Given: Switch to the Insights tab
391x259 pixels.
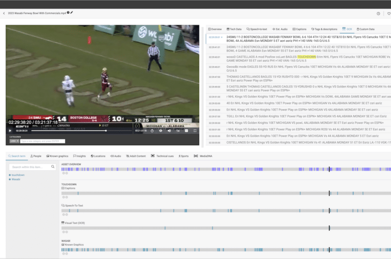Looking at the screenshot, I should click(x=79, y=156).
